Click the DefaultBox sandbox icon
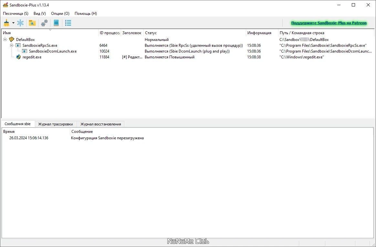The width and height of the screenshot is (376, 247). click(12, 39)
